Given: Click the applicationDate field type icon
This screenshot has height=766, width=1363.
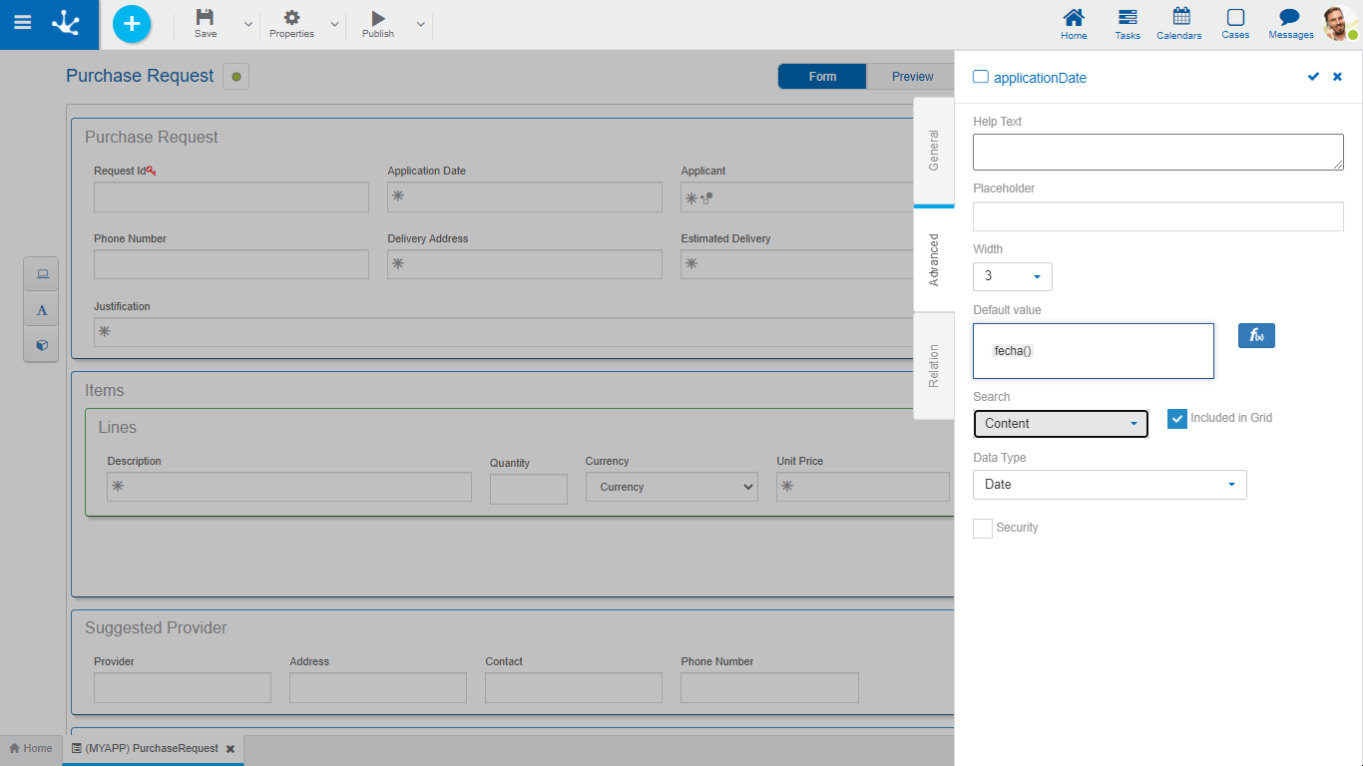Looking at the screenshot, I should click(x=980, y=77).
